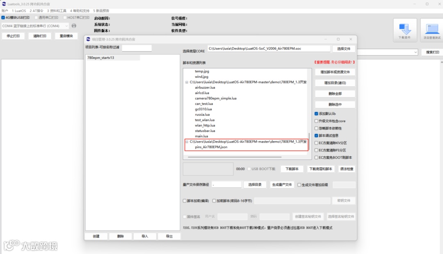Screen dimensions: 443x254
Task: Enable EC方案清除KV分区 checkbox
Action: click(x=316, y=143)
